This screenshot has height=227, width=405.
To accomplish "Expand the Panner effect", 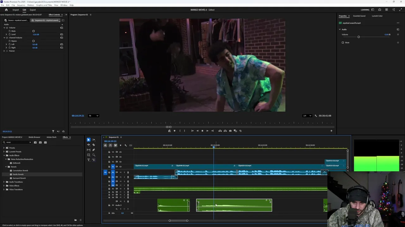I will coord(4,51).
